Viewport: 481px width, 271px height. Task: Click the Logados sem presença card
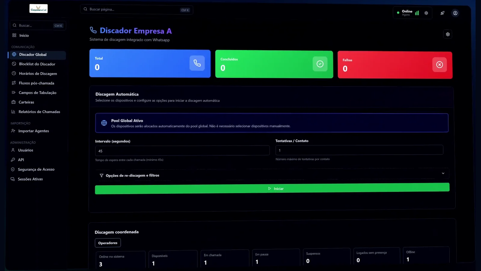pos(377,256)
